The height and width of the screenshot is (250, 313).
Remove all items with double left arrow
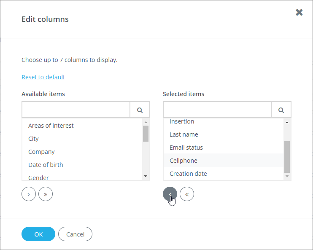[x=187, y=194]
